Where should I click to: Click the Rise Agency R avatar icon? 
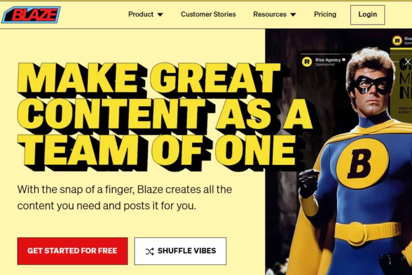click(x=307, y=62)
